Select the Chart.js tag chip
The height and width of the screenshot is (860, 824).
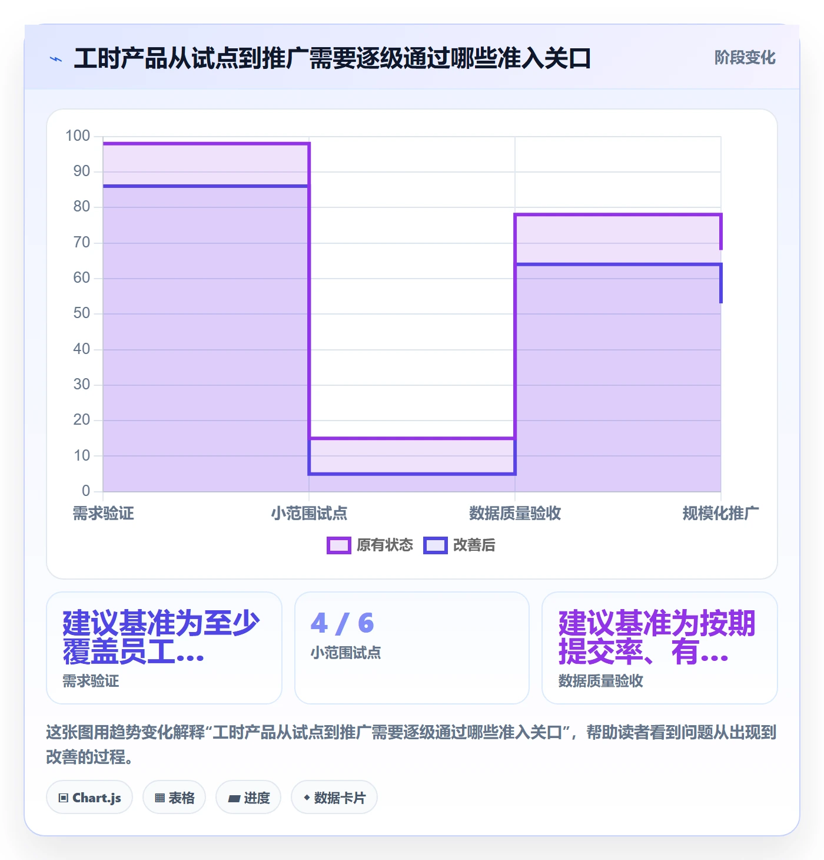point(89,798)
